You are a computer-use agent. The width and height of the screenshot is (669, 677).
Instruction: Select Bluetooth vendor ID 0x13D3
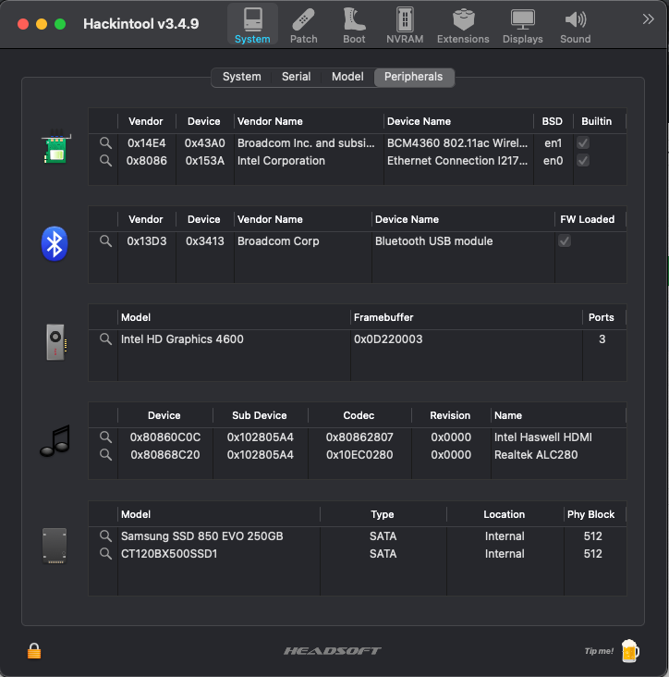click(x=147, y=240)
